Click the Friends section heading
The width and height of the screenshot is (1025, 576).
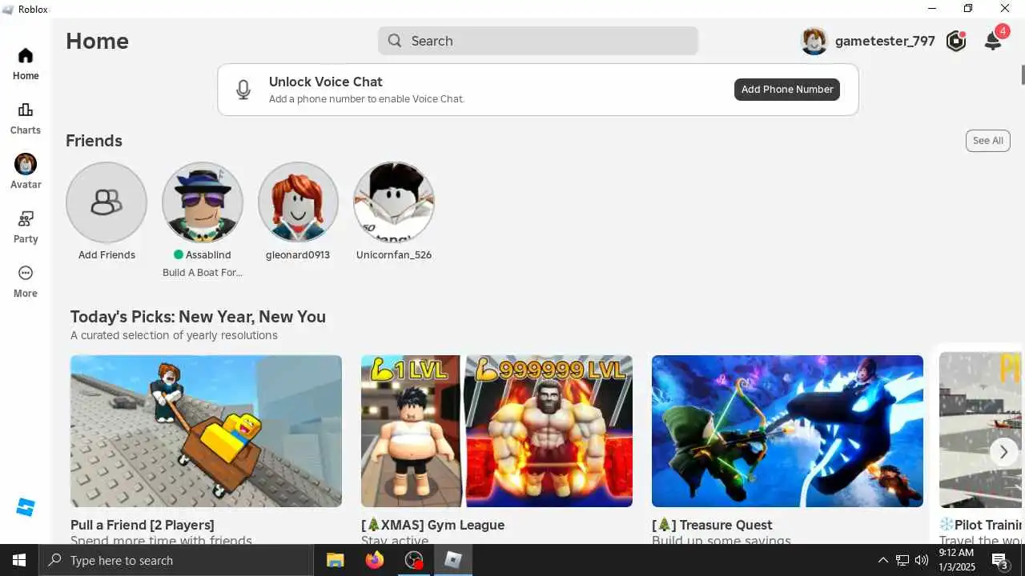[x=94, y=141]
